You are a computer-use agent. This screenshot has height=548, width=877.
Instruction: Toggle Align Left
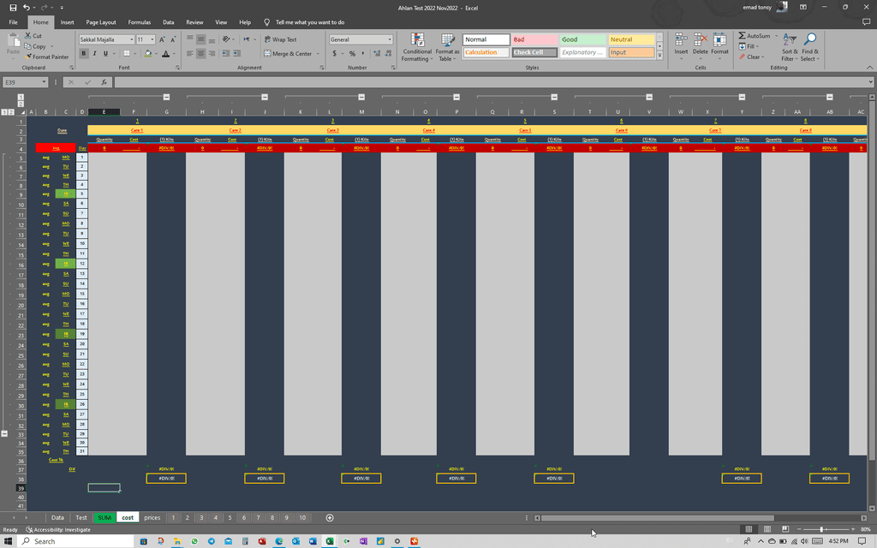(190, 54)
